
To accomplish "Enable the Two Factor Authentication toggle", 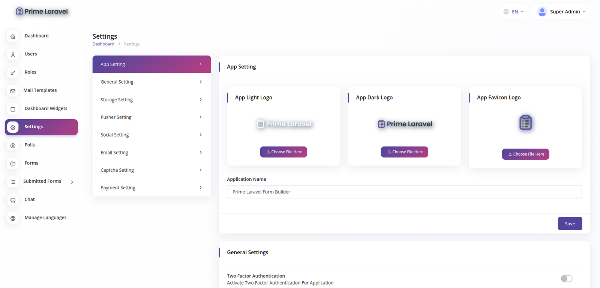I will pyautogui.click(x=566, y=278).
